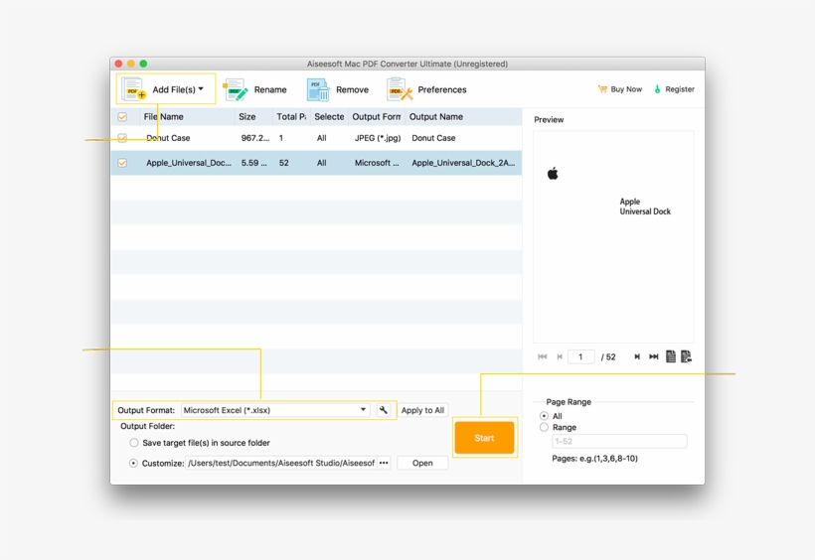Screen dimensions: 815x560
Task: Click the Add File(s) PDF icon
Action: pyautogui.click(x=133, y=89)
